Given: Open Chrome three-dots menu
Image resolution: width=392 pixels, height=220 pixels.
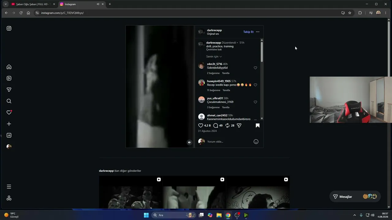Looking at the screenshot, I should click(x=386, y=13).
